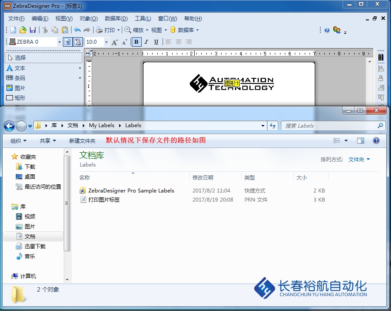Click the 搜索 Labels search box
Viewport: 391px width, 311px height.
[x=332, y=126]
